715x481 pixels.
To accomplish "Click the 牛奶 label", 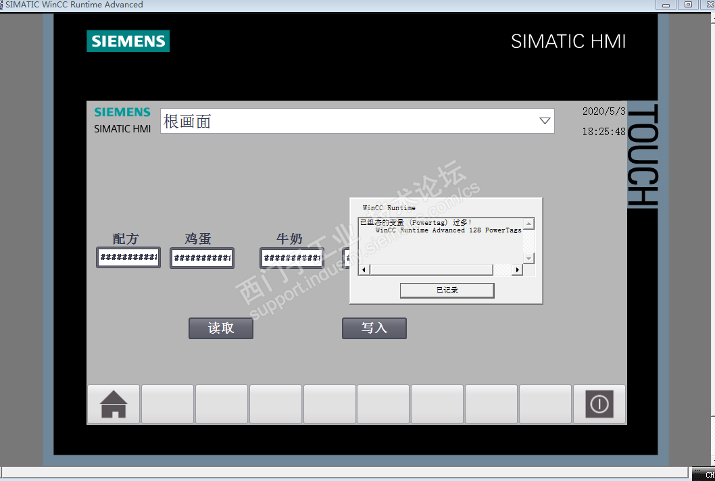I will [289, 239].
